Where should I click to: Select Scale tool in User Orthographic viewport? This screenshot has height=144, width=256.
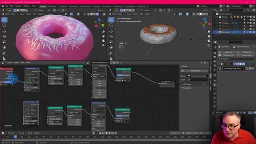111,42
